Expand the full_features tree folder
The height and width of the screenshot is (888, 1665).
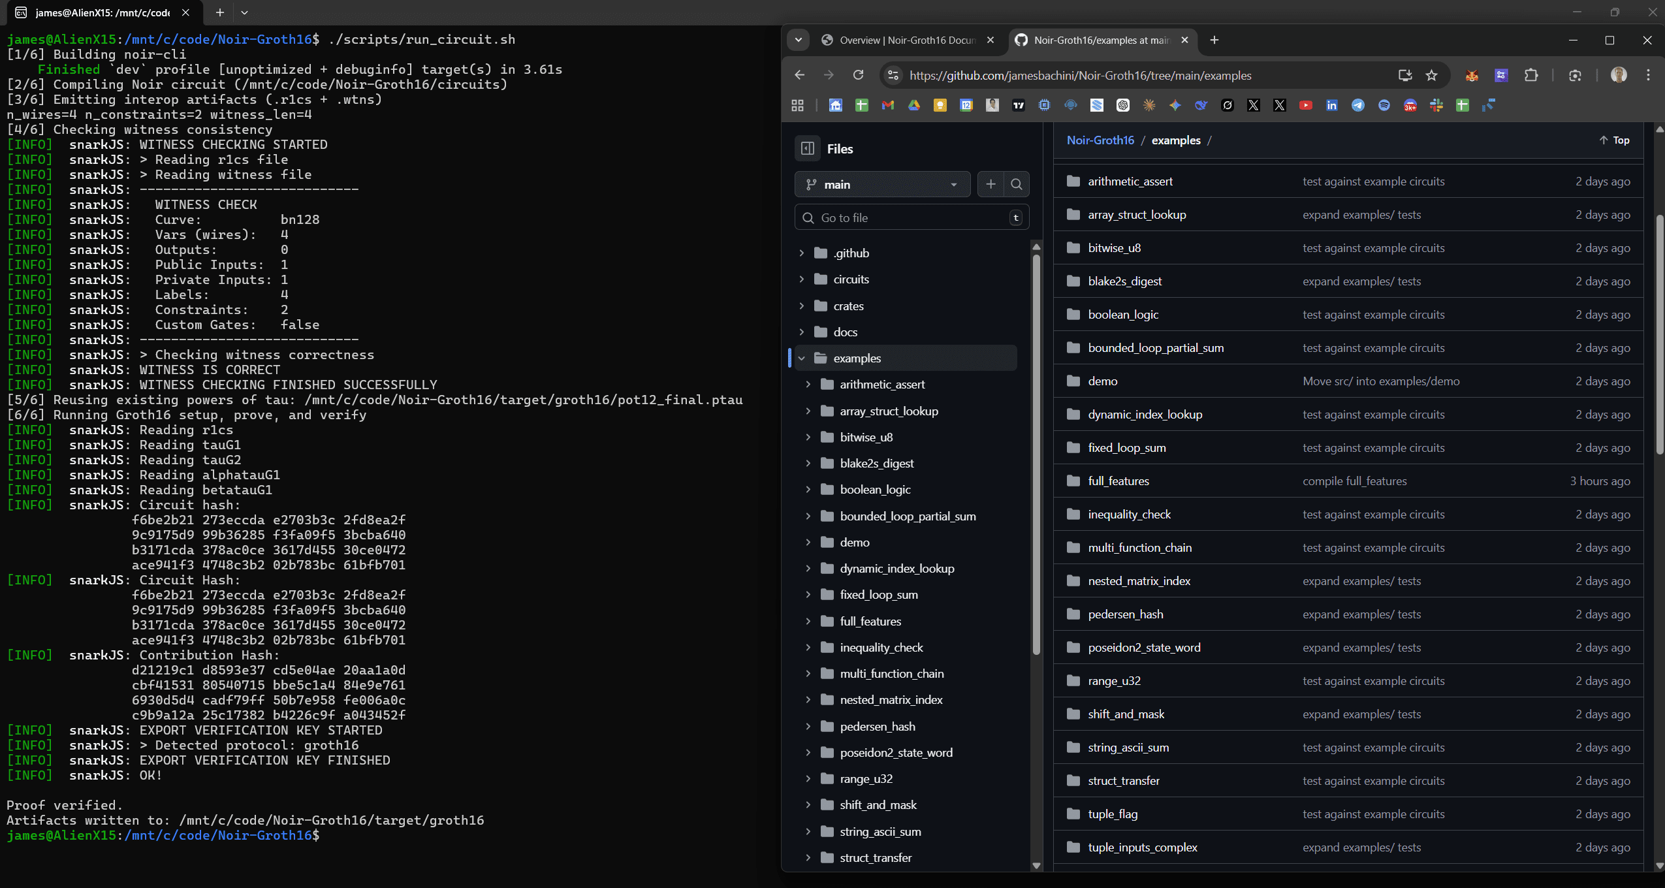point(808,621)
